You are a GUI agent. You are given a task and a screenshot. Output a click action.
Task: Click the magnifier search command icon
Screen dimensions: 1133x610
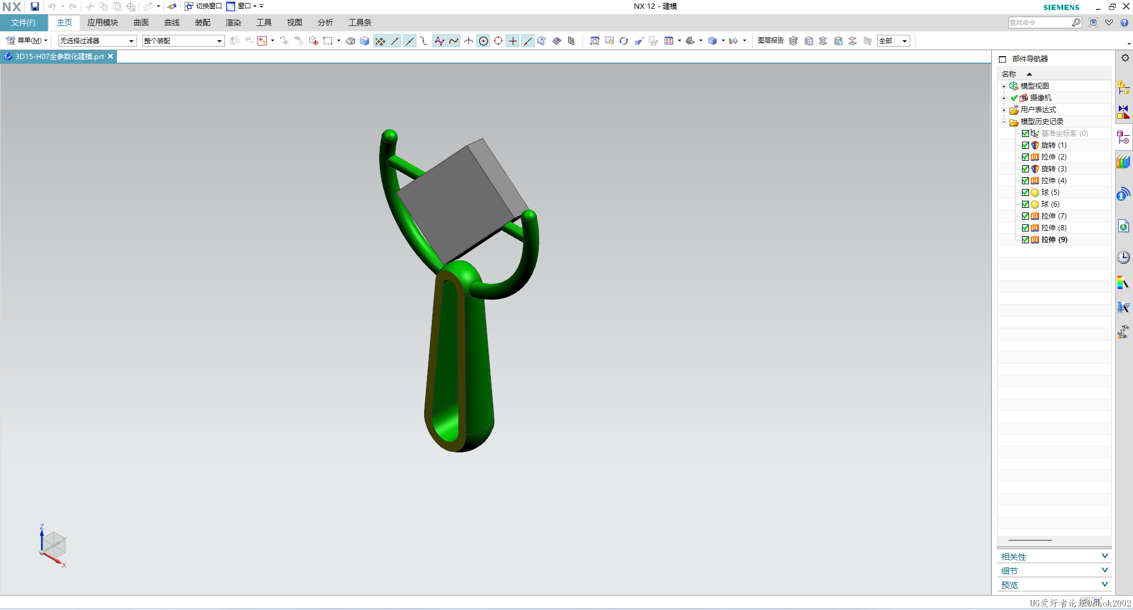coord(1076,22)
